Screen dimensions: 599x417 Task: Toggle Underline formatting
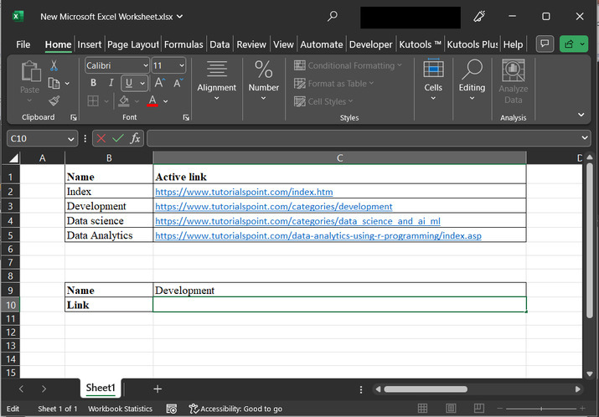click(129, 83)
